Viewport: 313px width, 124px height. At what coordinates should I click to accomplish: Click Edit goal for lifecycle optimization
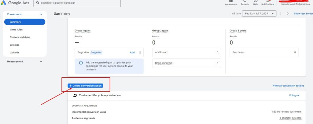coord(294,95)
